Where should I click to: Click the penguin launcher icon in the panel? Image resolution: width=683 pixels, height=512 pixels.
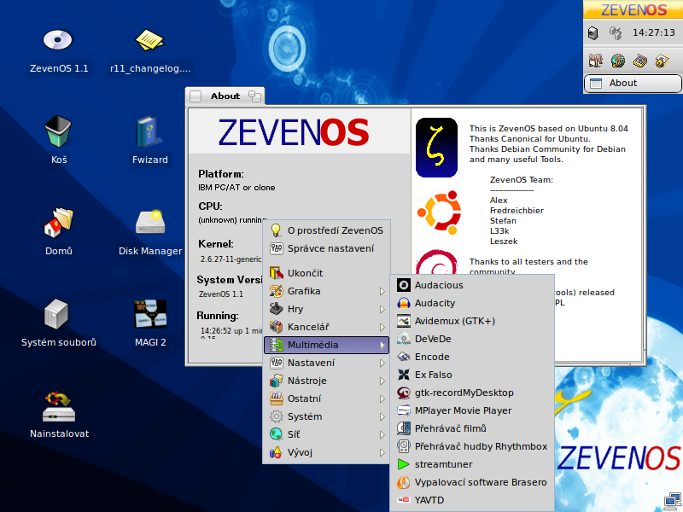tap(595, 61)
